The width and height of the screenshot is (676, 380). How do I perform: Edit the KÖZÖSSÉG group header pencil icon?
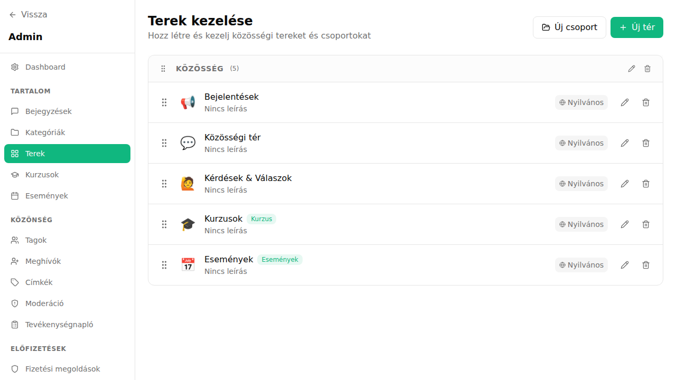(x=631, y=69)
